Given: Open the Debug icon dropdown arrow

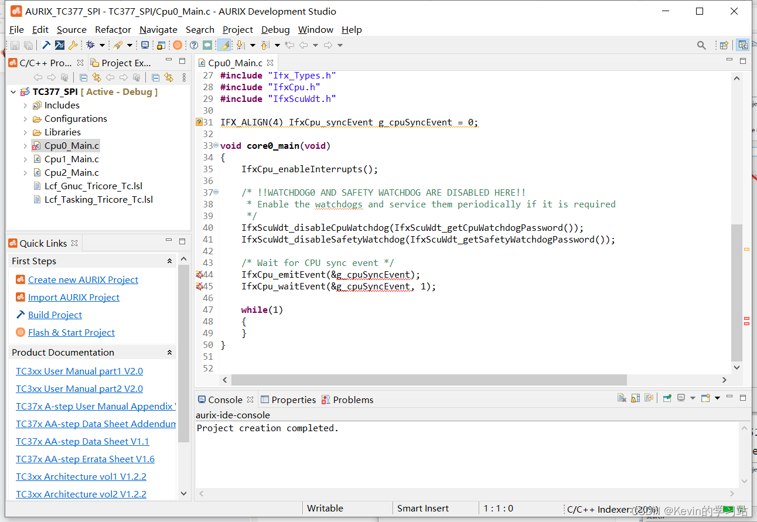Looking at the screenshot, I should (102, 45).
